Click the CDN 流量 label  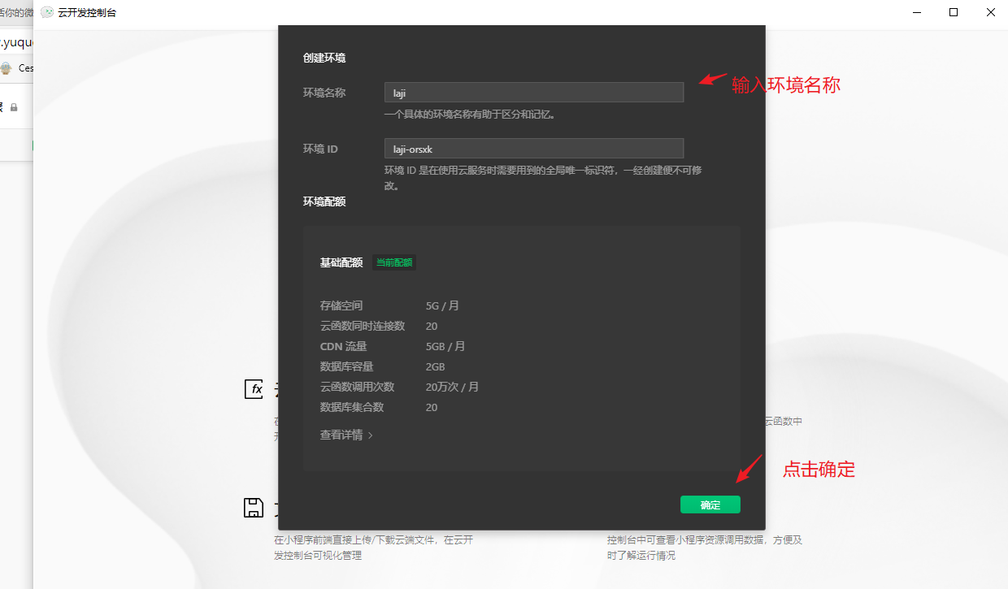344,346
